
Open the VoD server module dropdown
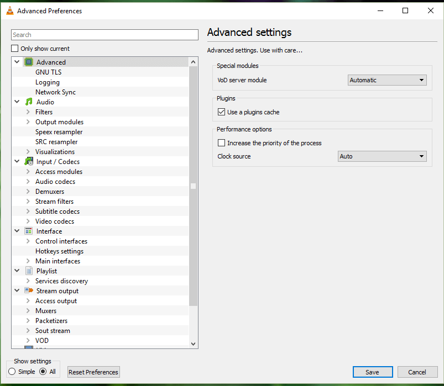point(387,80)
